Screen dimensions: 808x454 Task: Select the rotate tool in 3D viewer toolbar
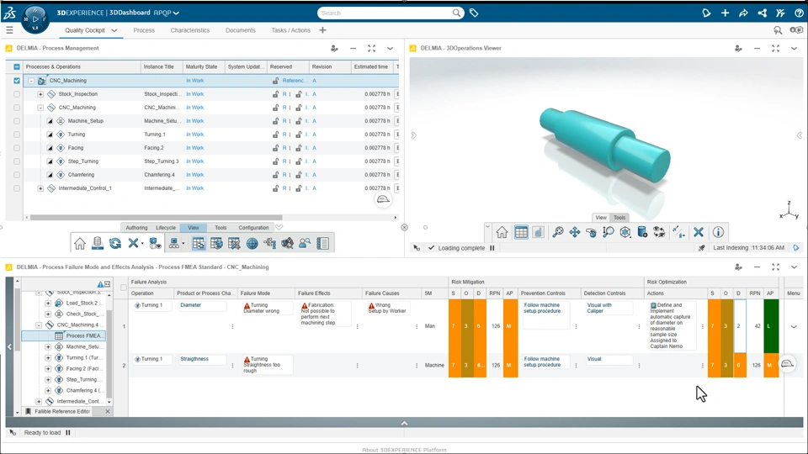click(592, 233)
